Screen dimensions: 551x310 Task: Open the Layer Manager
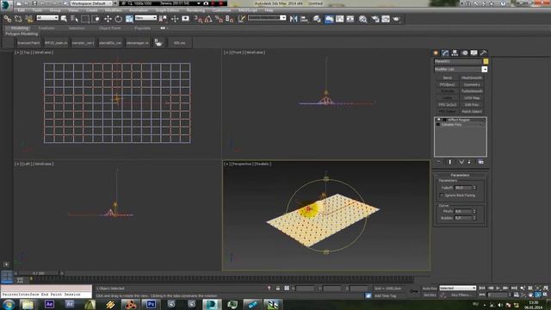318,19
